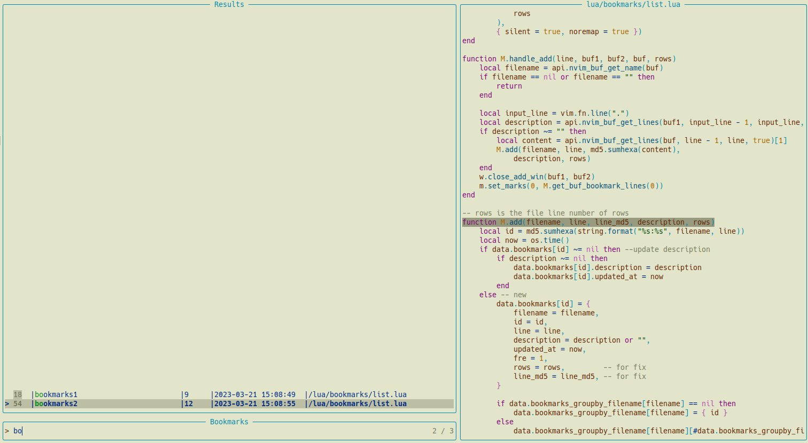Click the 'if description ~= nil then' line
This screenshot has height=443, width=808.
552,258
